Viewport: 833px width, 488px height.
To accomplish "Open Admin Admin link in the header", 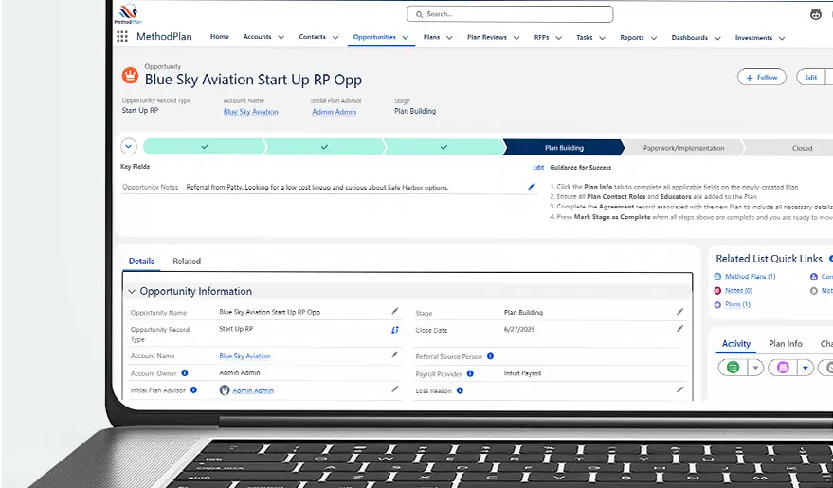I will (x=335, y=112).
